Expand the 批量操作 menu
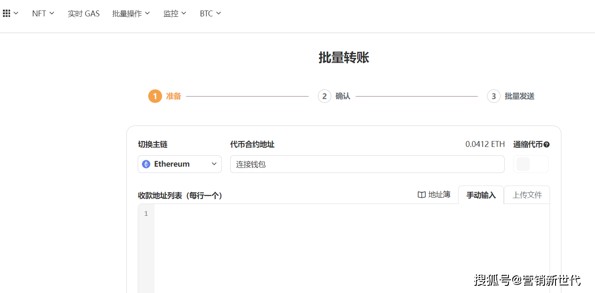 [x=131, y=13]
